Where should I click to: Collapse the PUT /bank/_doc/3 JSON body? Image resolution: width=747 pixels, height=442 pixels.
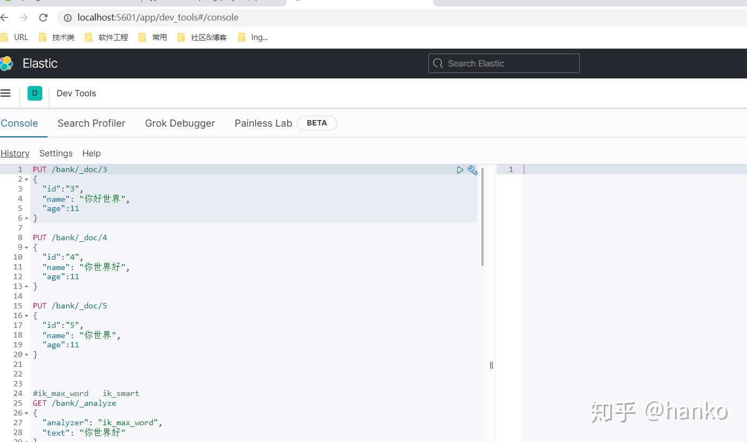[26, 179]
